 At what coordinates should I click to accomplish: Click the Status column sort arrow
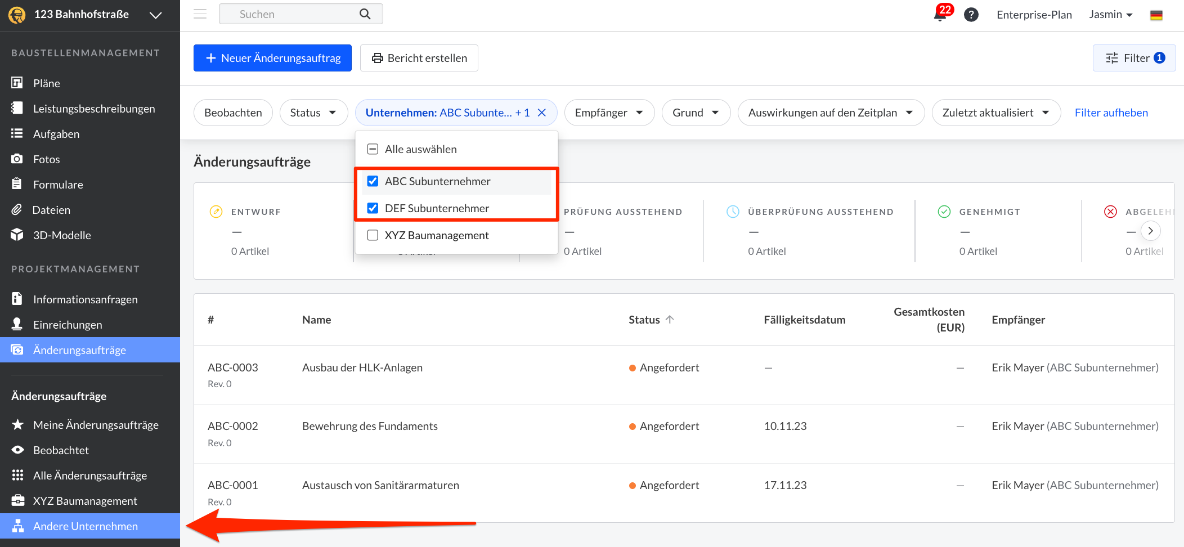tap(670, 320)
